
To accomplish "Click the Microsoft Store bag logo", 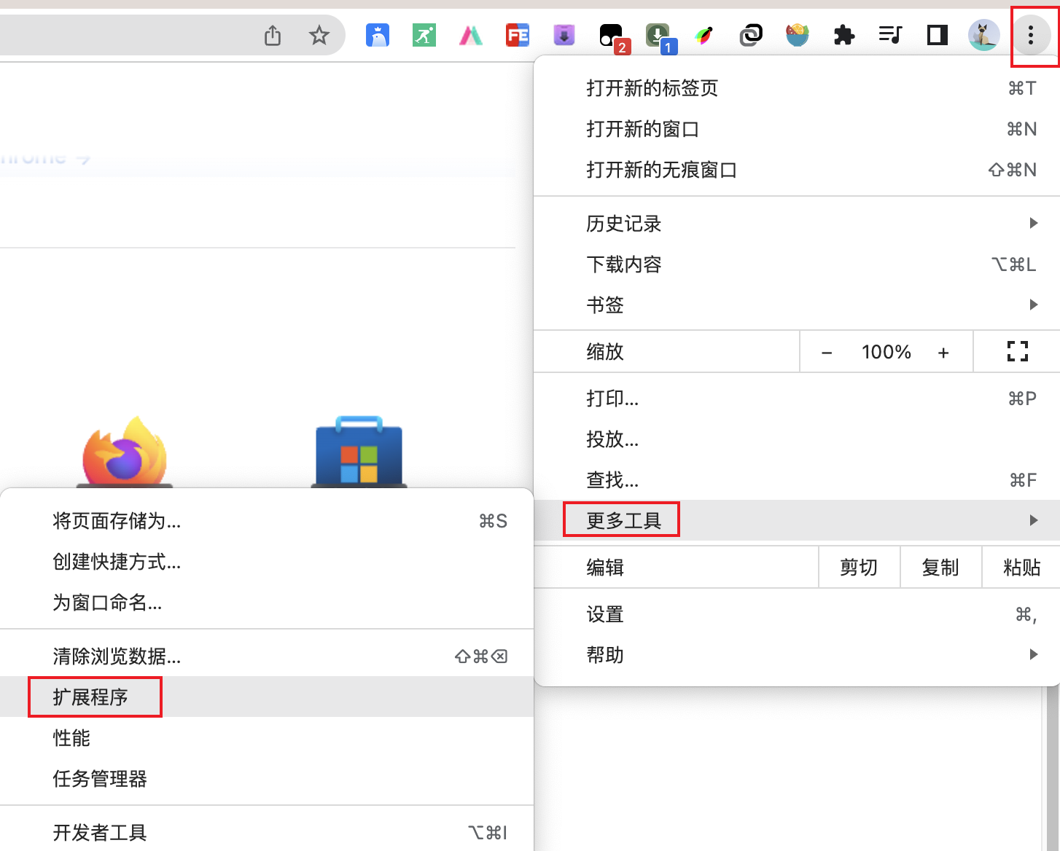I will click(359, 452).
